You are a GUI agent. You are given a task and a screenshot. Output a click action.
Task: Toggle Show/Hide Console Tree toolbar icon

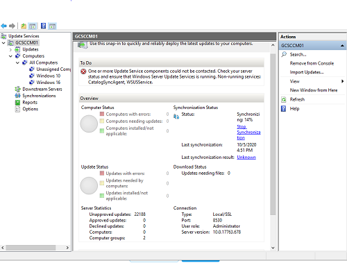click(33, 26)
